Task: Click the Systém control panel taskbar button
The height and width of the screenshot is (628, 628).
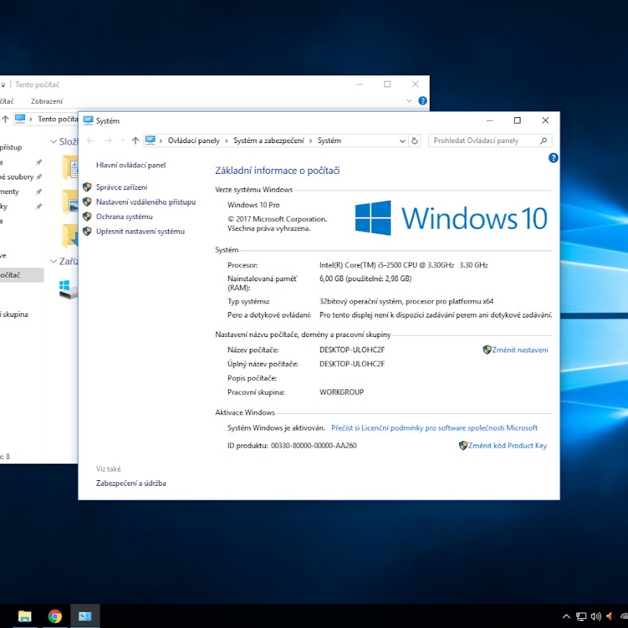Action: click(85, 616)
